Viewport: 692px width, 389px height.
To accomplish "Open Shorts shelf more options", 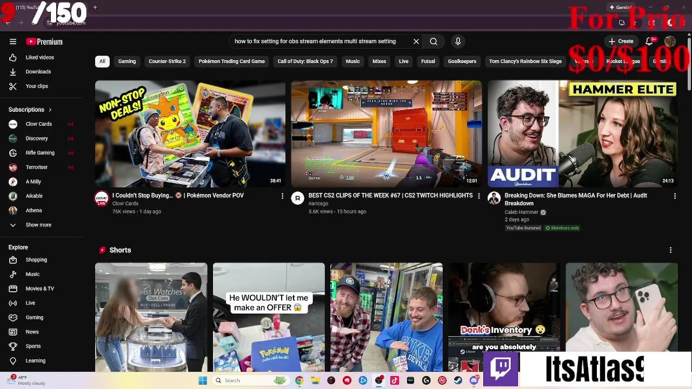I will 670,250.
